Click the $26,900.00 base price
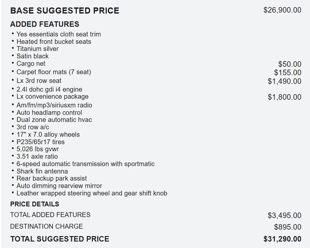The height and width of the screenshot is (248, 310). (282, 10)
